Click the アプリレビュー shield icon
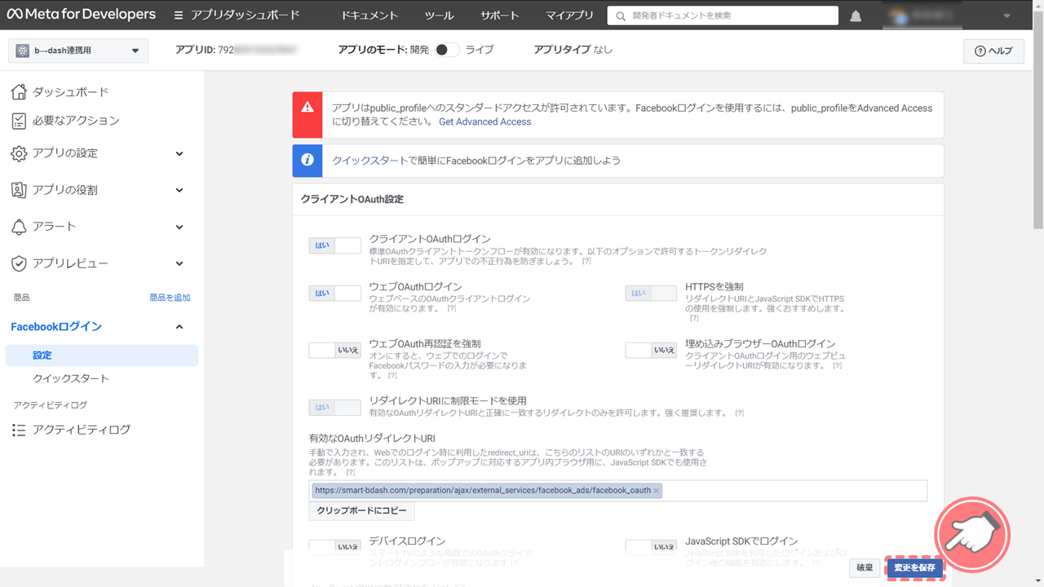The height and width of the screenshot is (587, 1044). 19,263
